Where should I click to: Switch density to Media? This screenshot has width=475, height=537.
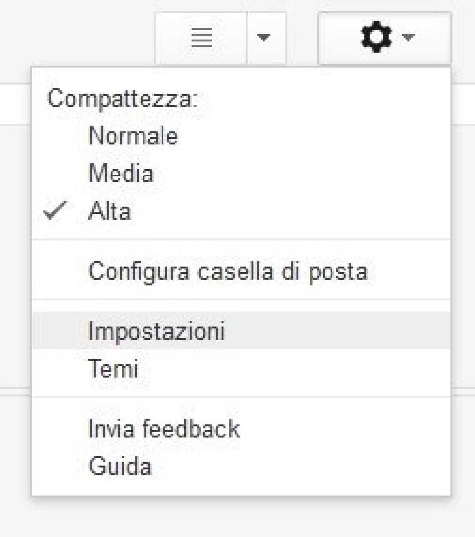(121, 172)
